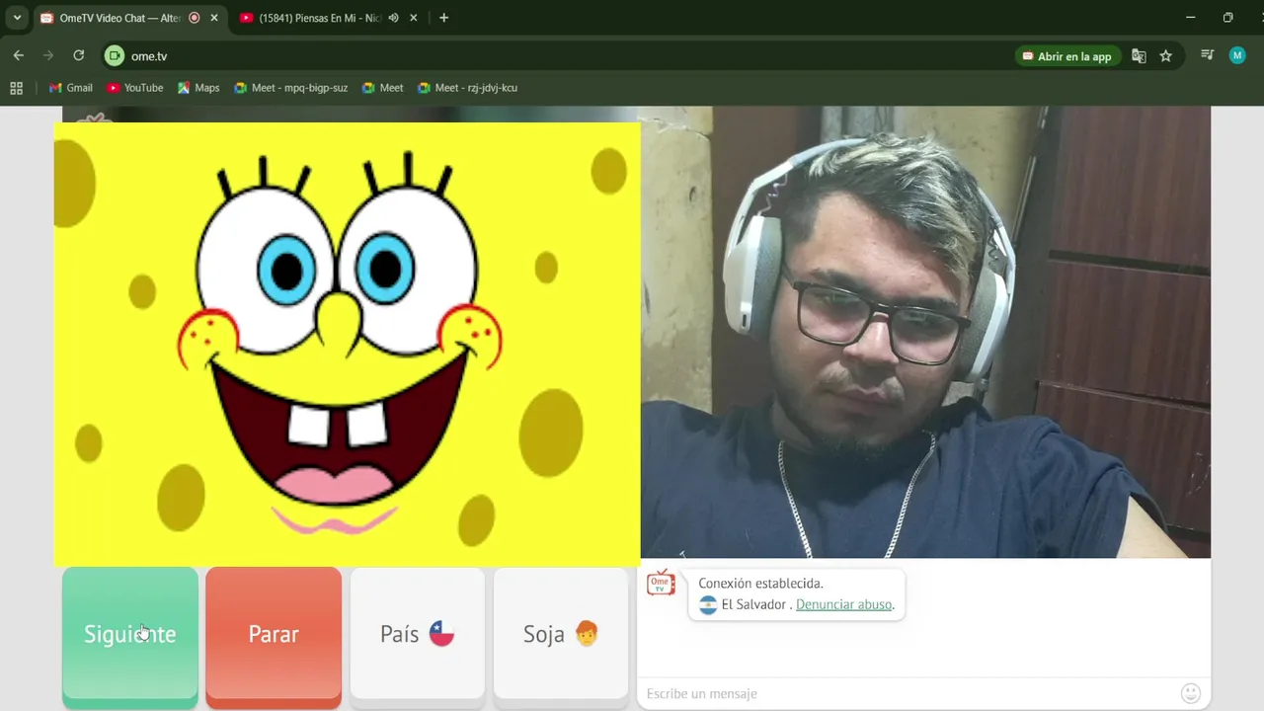The image size is (1264, 711).
Task: Click the SpongeBob local video preview
Action: pyautogui.click(x=347, y=344)
